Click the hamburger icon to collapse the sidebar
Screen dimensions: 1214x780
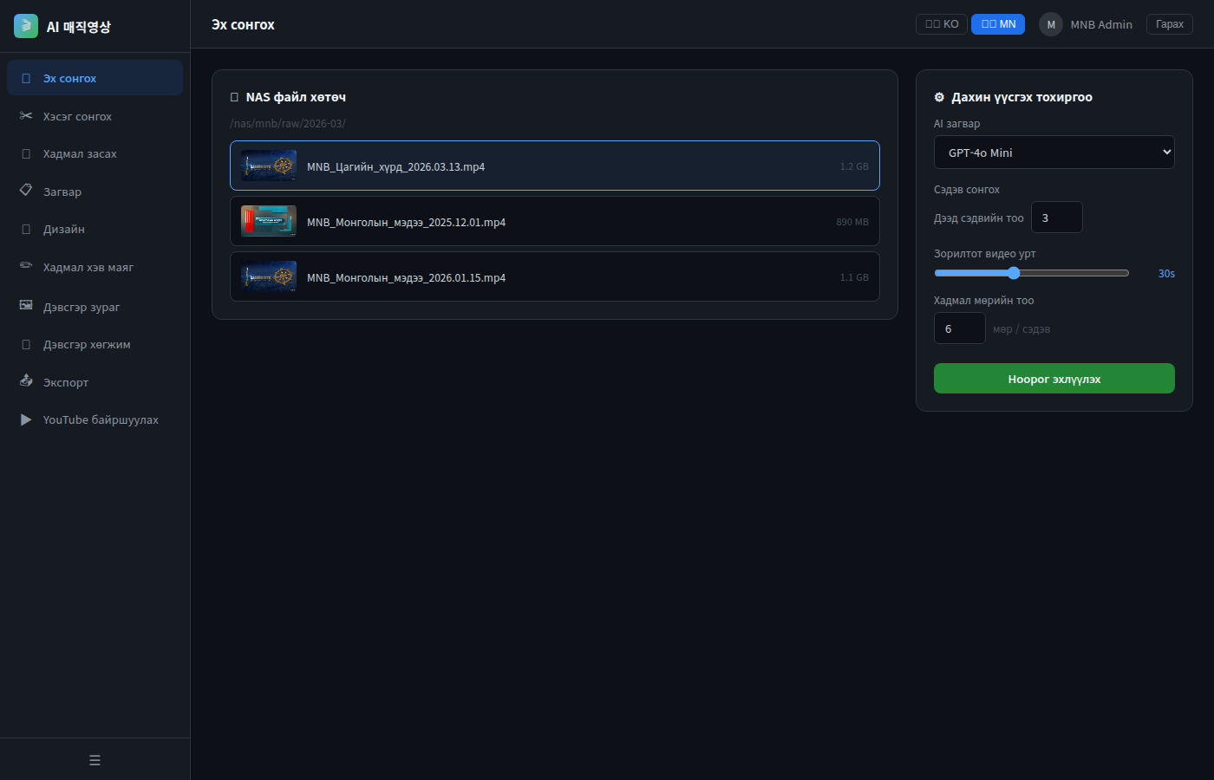tap(95, 760)
